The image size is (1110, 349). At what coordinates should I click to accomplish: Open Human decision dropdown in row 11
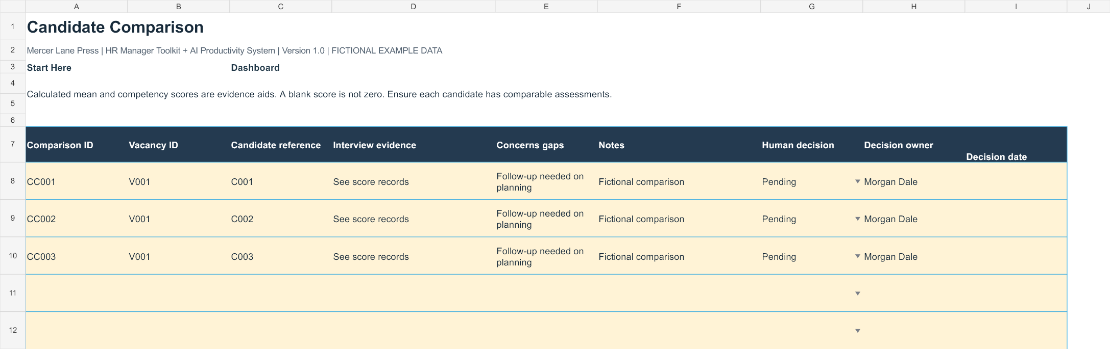click(858, 293)
